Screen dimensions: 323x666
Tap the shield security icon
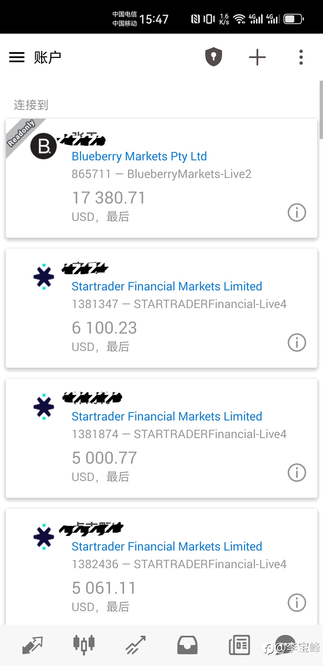point(214,57)
